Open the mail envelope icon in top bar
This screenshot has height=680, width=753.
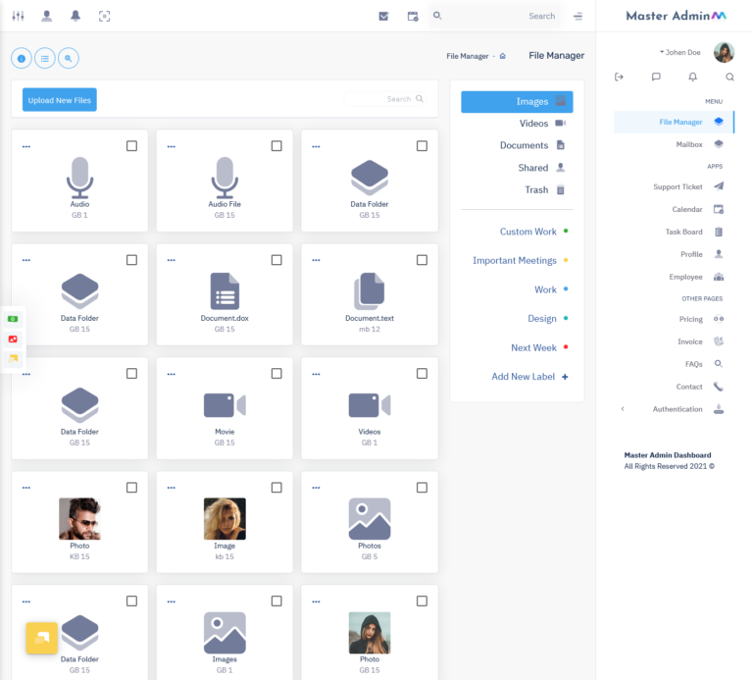point(383,16)
